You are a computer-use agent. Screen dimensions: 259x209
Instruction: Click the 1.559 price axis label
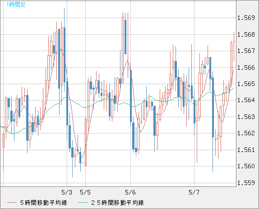tap(246, 183)
